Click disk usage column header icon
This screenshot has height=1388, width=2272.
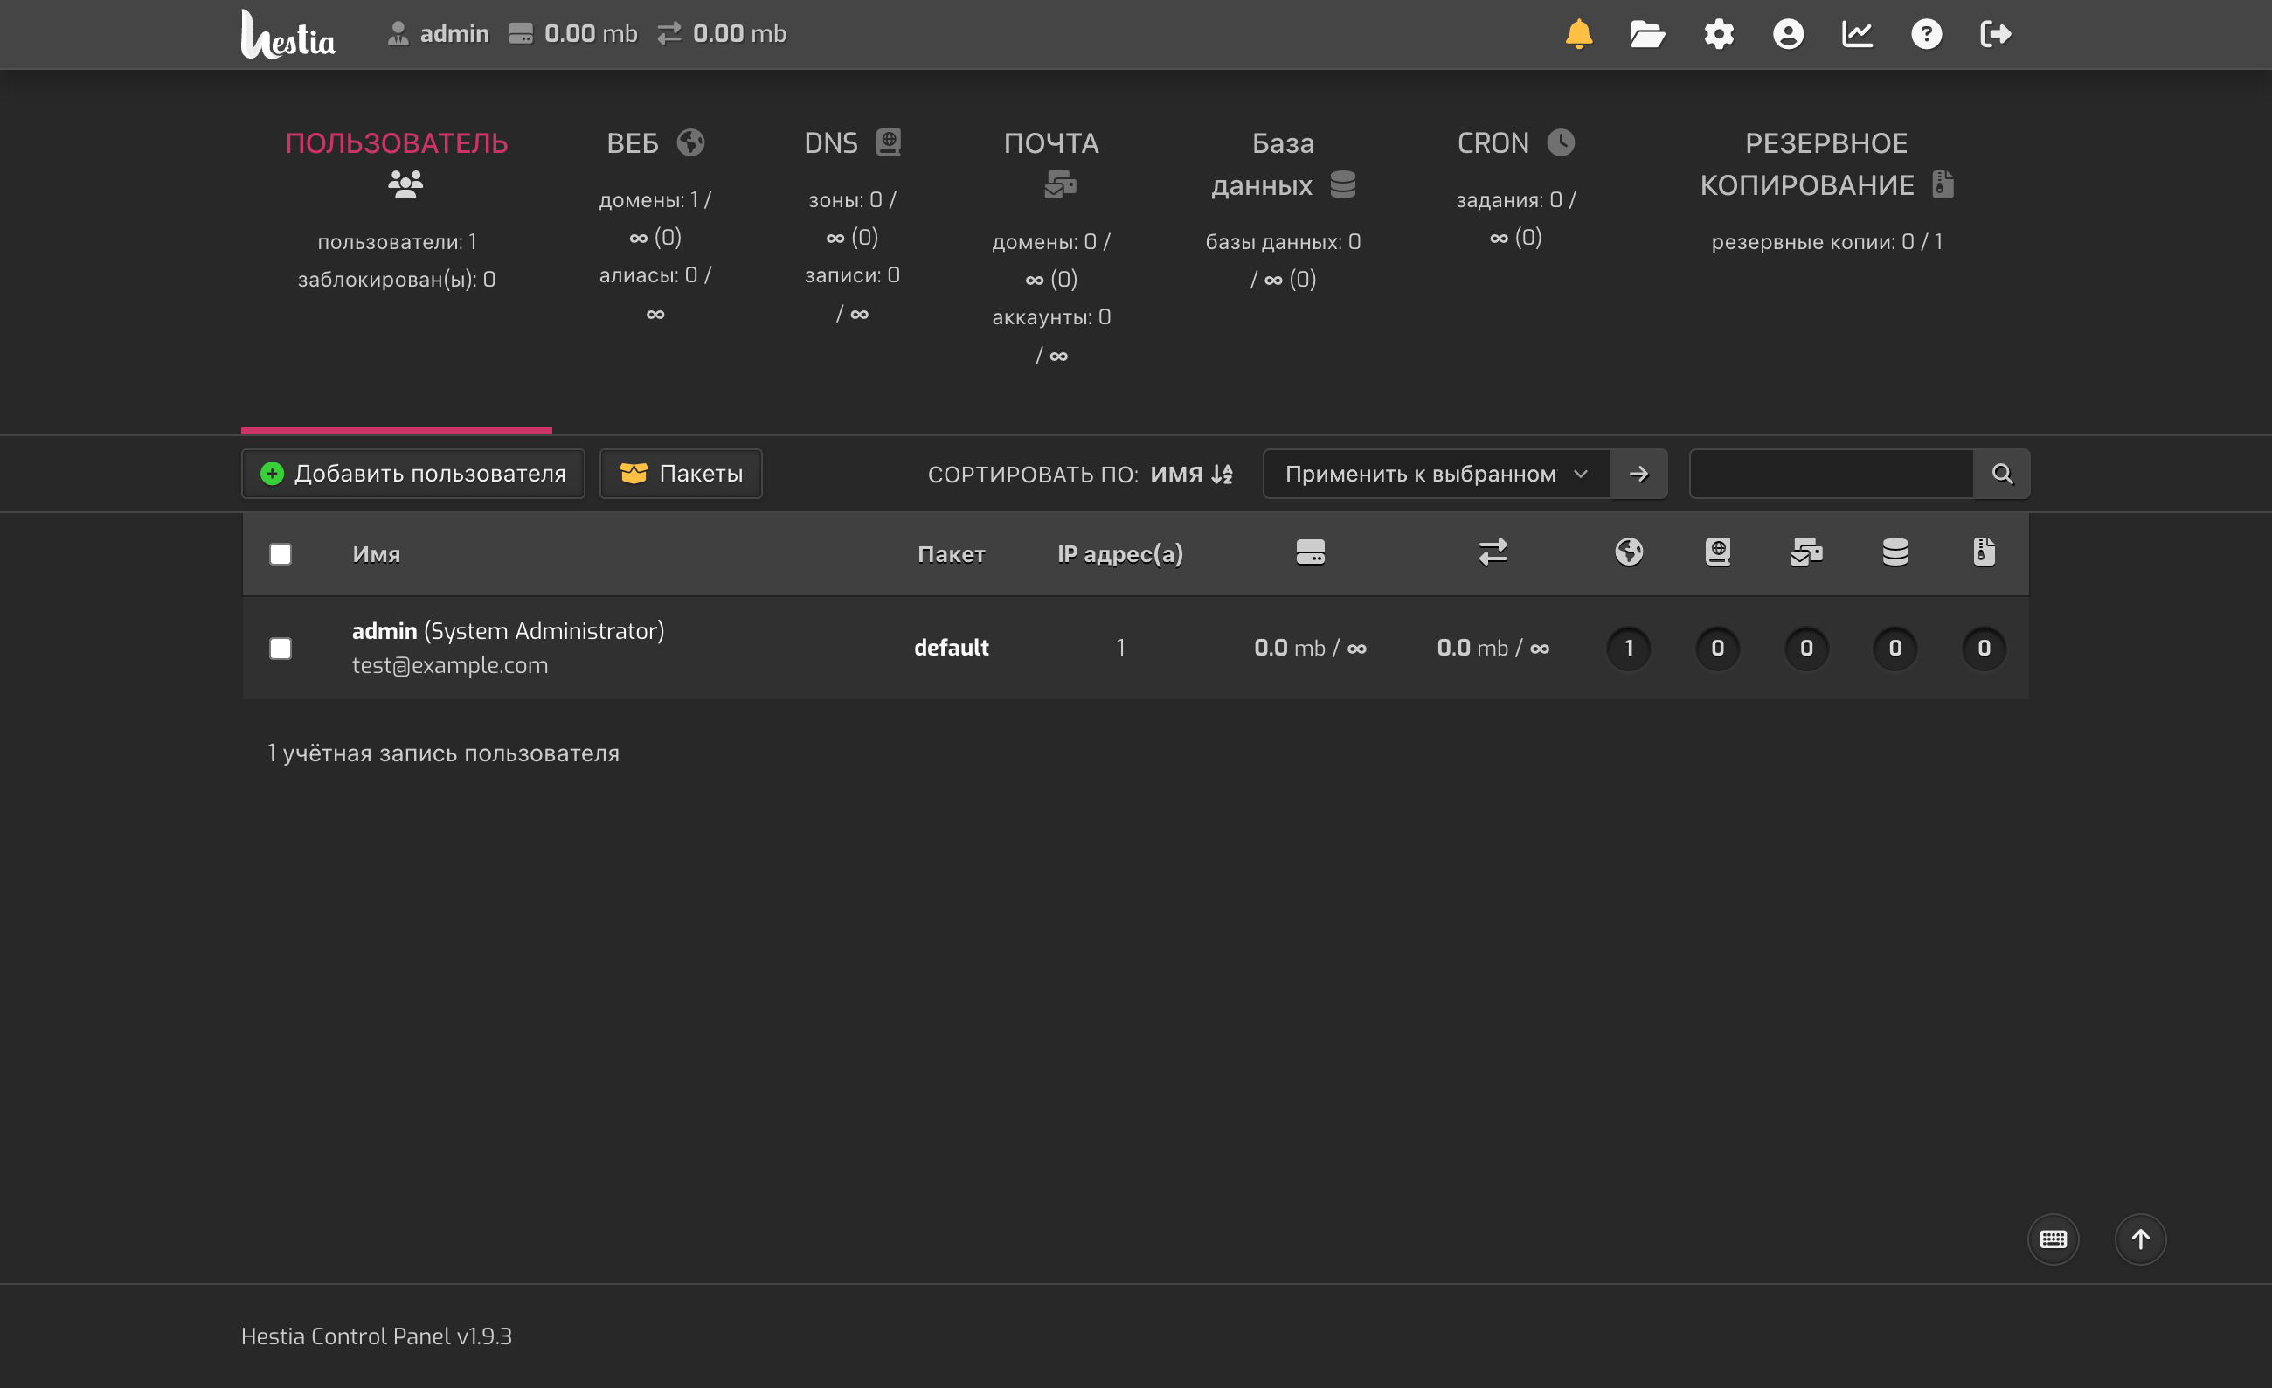(1310, 552)
